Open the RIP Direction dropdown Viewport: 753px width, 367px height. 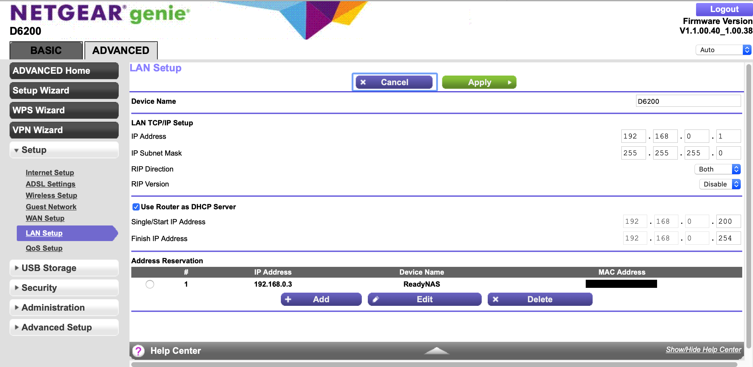[x=718, y=169]
